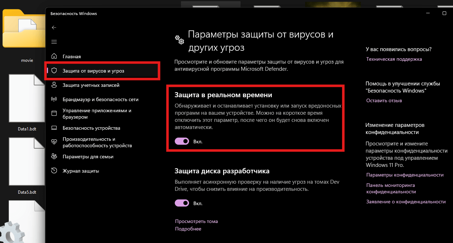Click the family options icon
The height and width of the screenshot is (243, 453).
point(54,157)
